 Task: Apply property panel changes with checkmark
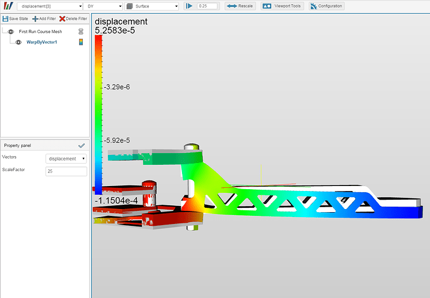pyautogui.click(x=82, y=146)
